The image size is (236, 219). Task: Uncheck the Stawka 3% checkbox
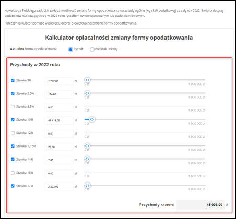pos(13,80)
